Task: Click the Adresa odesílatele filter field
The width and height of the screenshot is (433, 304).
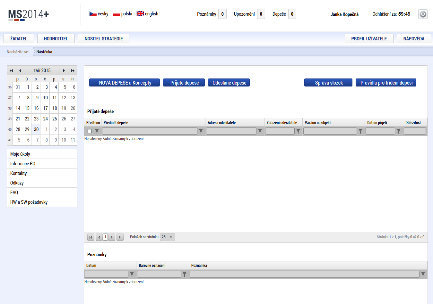Action: pyautogui.click(x=231, y=131)
